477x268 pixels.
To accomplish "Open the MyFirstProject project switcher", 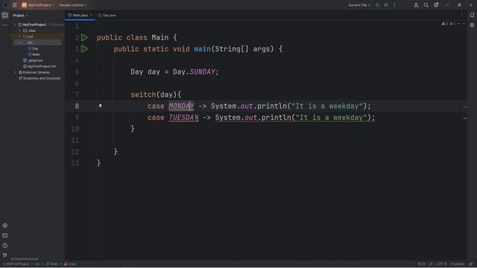I will pos(38,5).
